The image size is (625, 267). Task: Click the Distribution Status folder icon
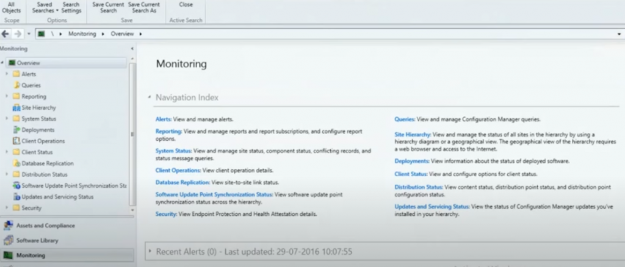(16, 174)
